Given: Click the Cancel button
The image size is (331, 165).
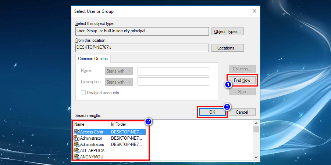Looking at the screenshot, I should 242,112.
